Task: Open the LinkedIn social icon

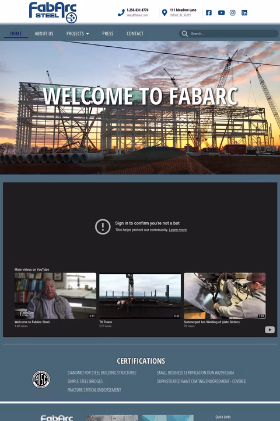Action: coord(244,13)
